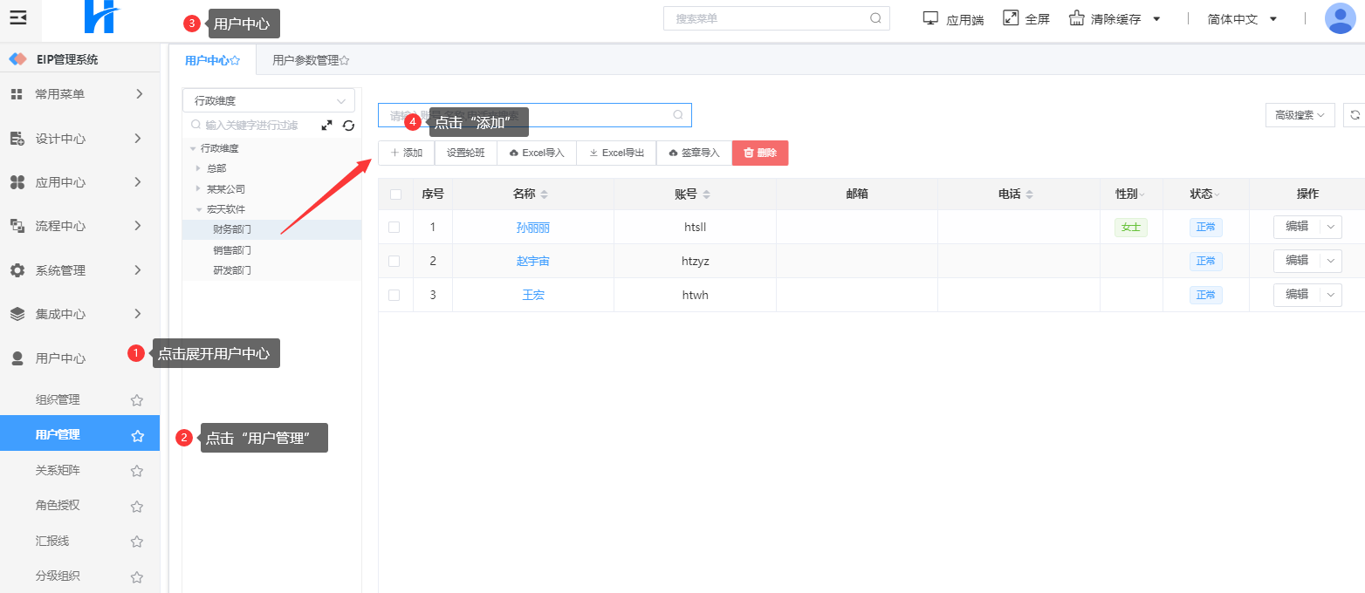
Task: Expand the 高级搜索 dropdown
Action: (1300, 115)
